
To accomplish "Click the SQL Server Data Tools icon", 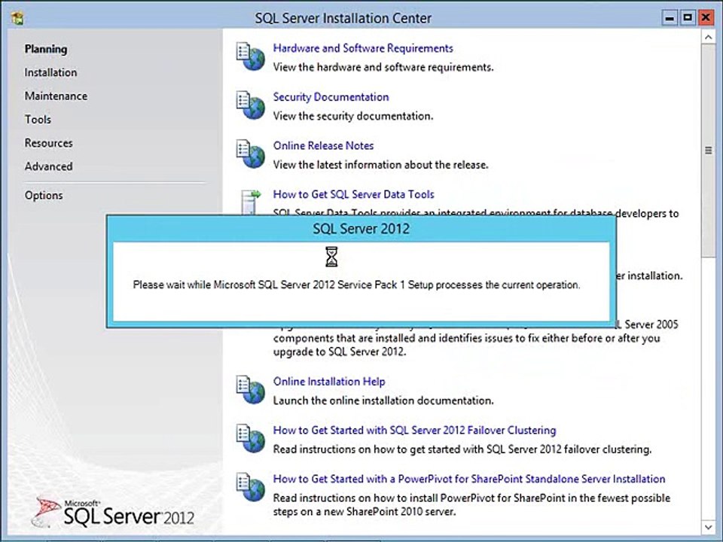I will point(252,202).
